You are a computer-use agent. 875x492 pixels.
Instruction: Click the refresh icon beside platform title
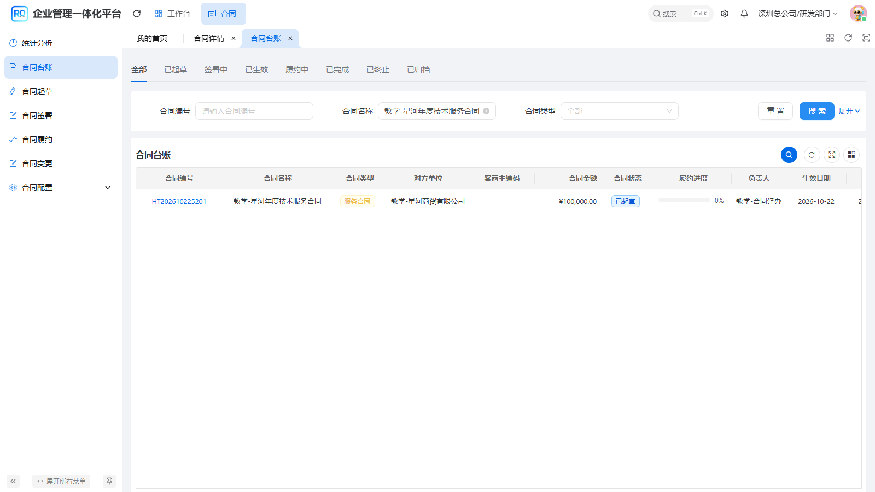pyautogui.click(x=137, y=14)
